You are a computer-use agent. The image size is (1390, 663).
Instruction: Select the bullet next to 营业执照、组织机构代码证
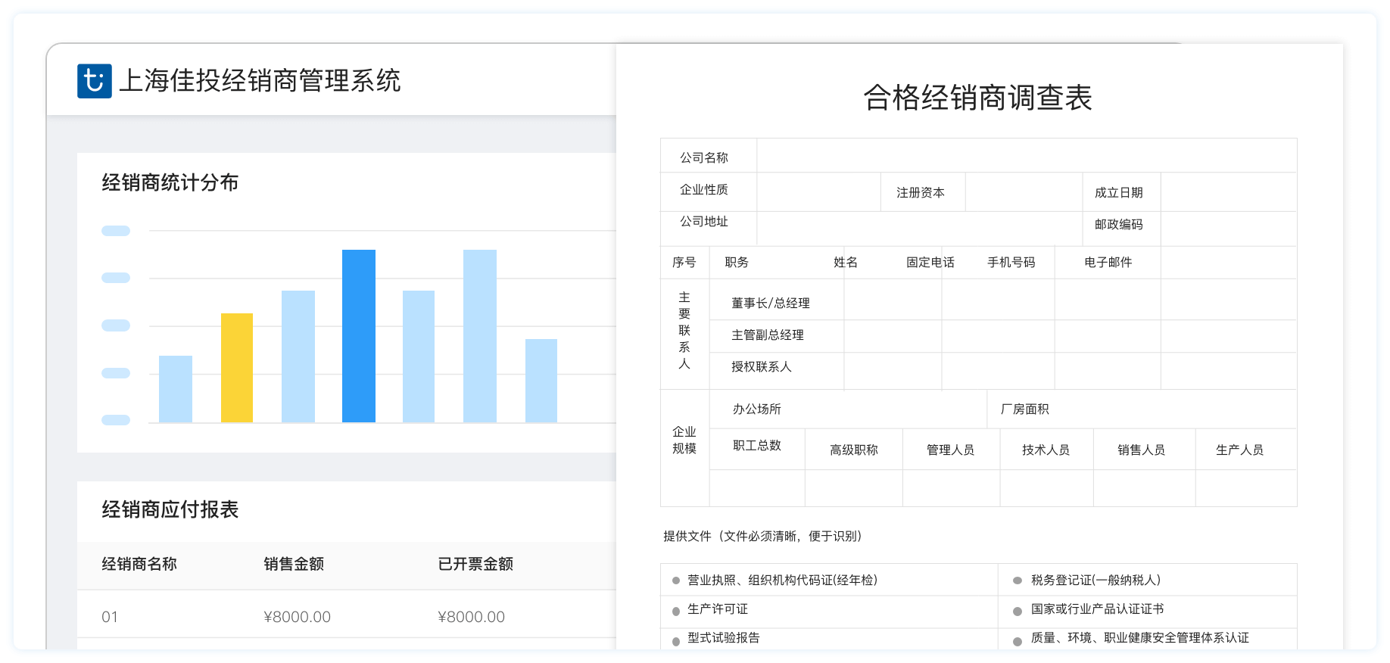coord(676,581)
